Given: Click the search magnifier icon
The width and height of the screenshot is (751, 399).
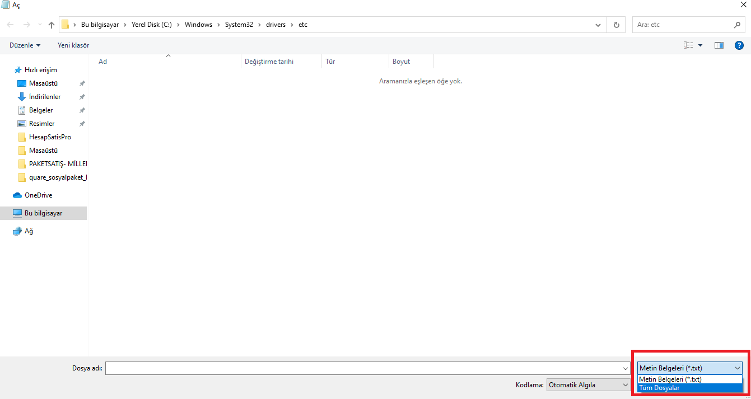Looking at the screenshot, I should [737, 25].
